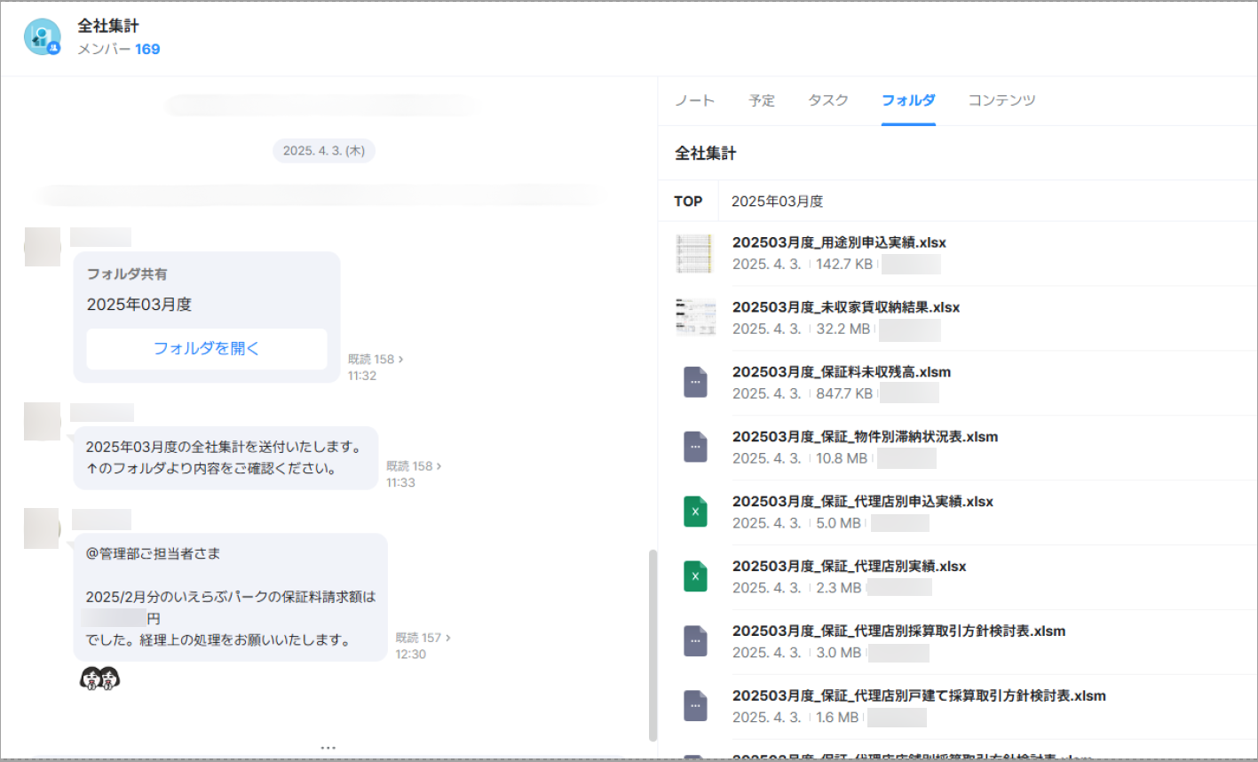Switch to the ノート tab
1258x762 pixels.
[x=694, y=100]
